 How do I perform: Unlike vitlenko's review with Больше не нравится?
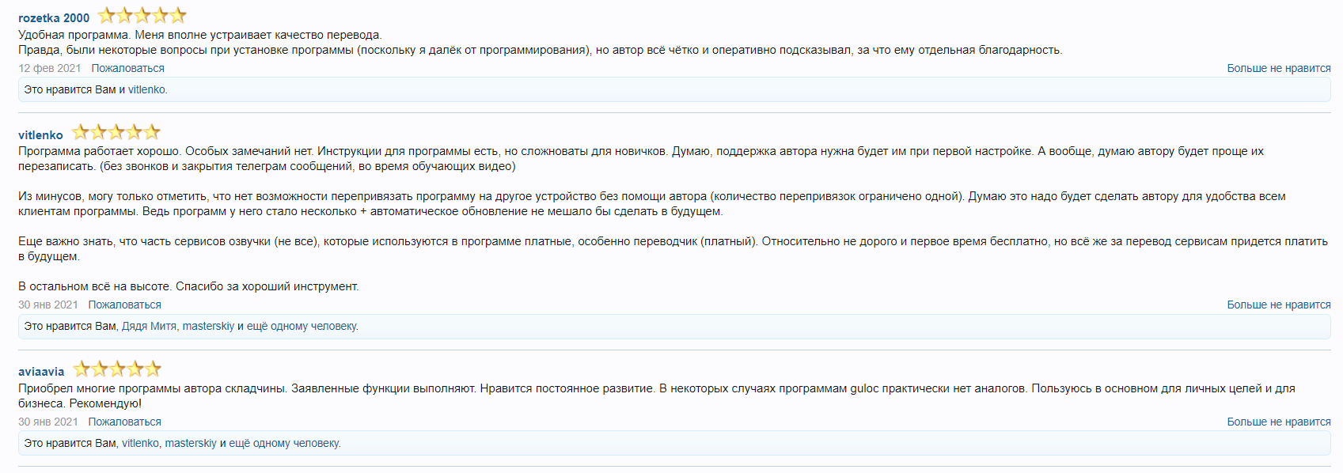[x=1278, y=305]
